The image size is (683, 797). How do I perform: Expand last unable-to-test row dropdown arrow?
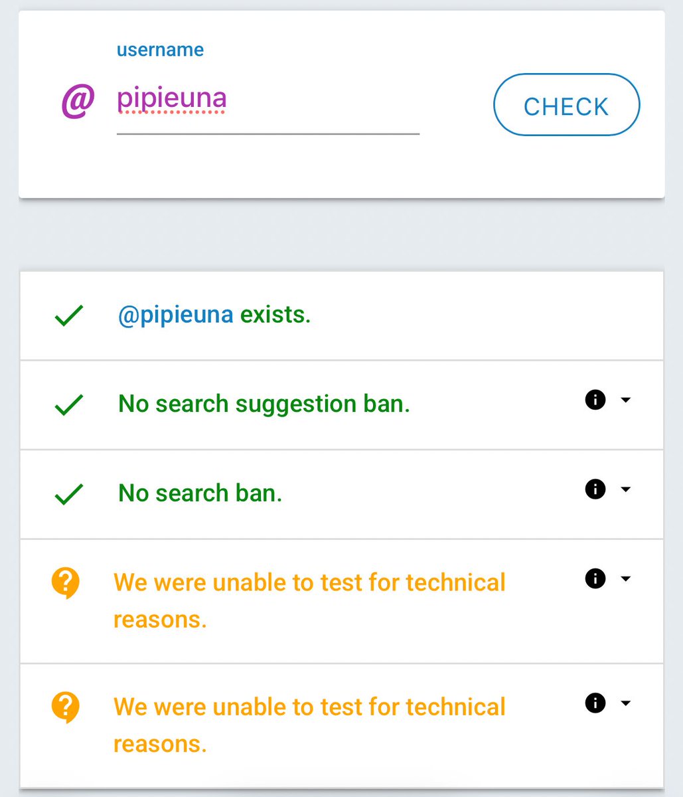pyautogui.click(x=625, y=703)
